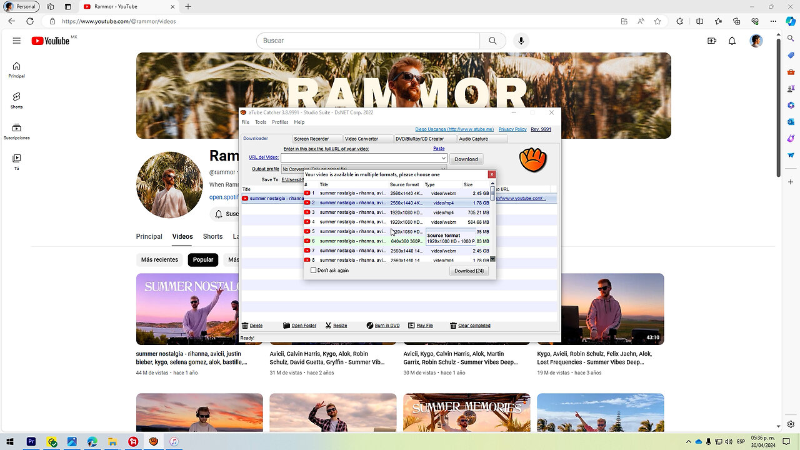Switch to the Audio Capture tab
The height and width of the screenshot is (450, 800).
tap(482, 139)
